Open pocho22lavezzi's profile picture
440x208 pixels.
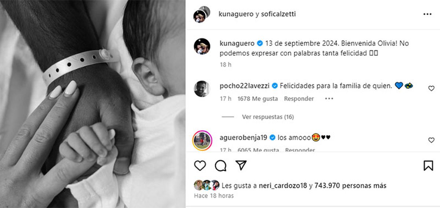[x=202, y=89]
